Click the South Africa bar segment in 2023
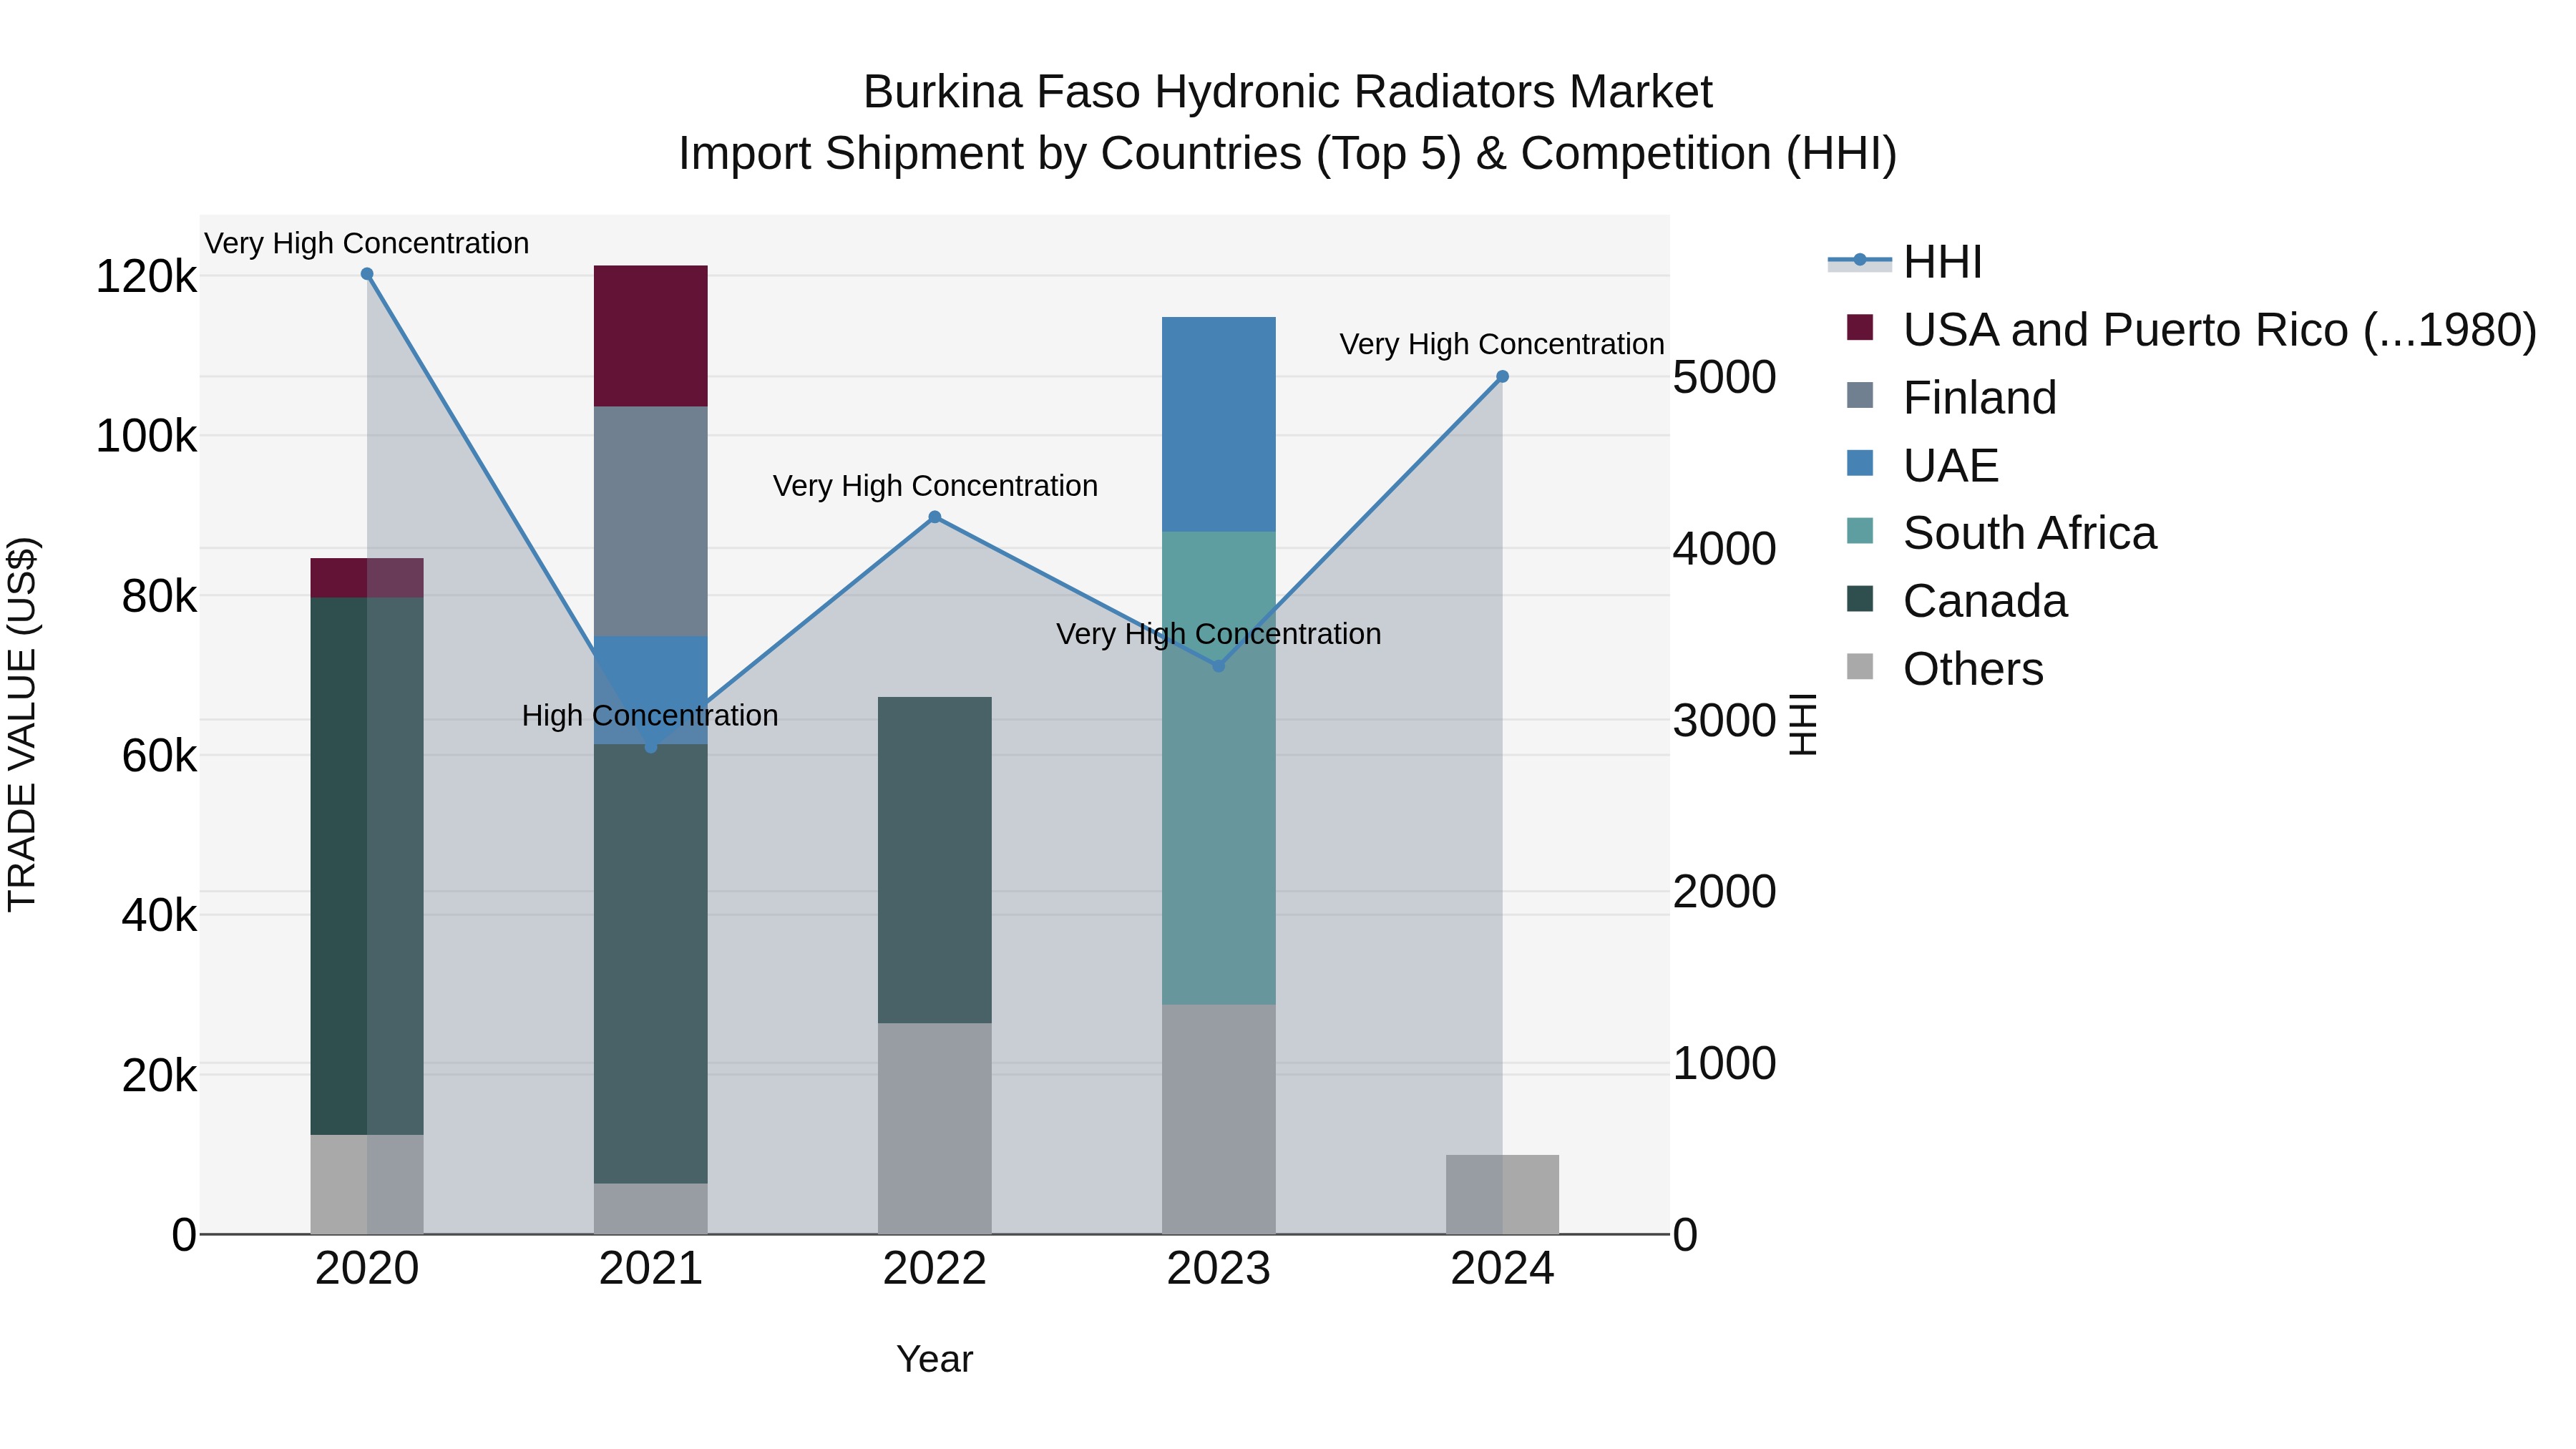 coord(1218,768)
